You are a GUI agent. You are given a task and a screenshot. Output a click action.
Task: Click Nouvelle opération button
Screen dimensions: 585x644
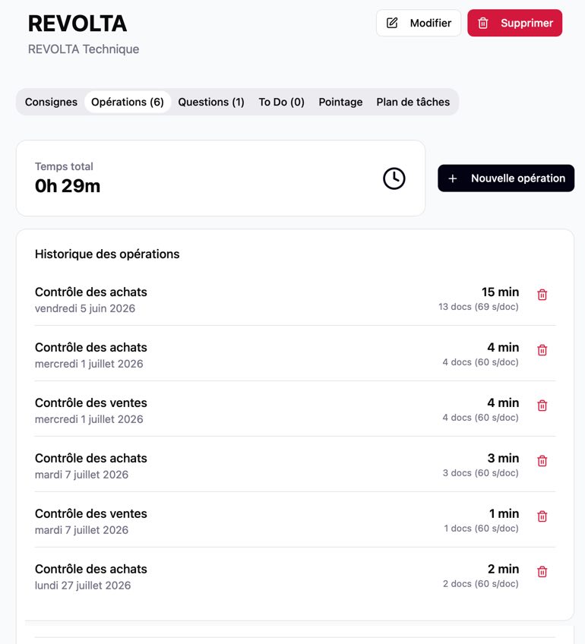pos(506,178)
